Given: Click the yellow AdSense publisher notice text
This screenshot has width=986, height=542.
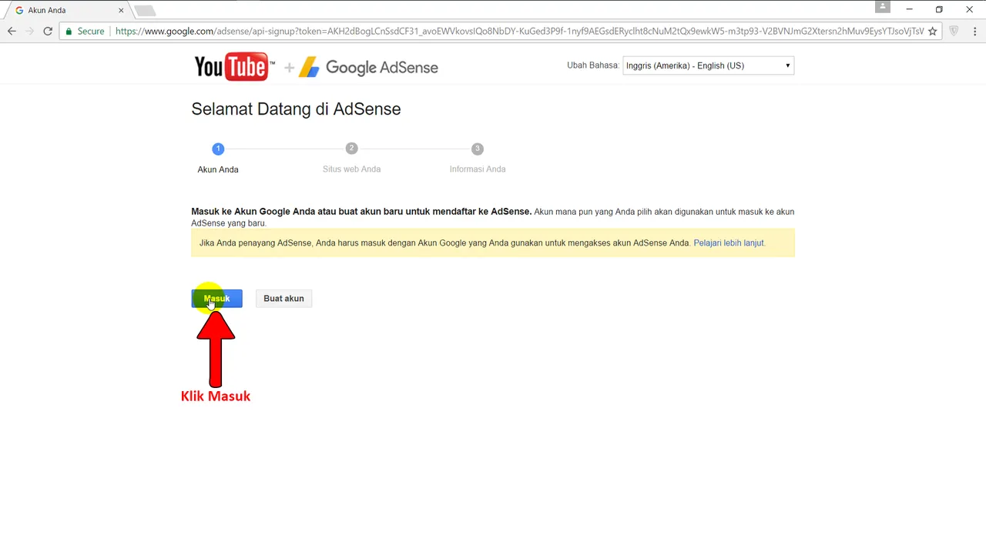Looking at the screenshot, I should (444, 243).
